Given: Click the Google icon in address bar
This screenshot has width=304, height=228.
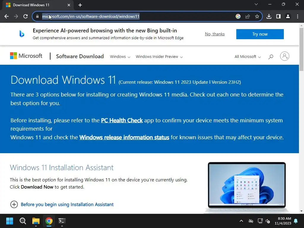Looking at the screenshot, I should [238, 17].
